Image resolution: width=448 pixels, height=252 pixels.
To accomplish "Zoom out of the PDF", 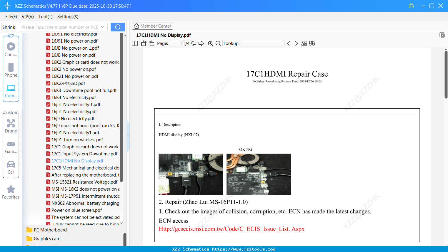I will (x=218, y=43).
